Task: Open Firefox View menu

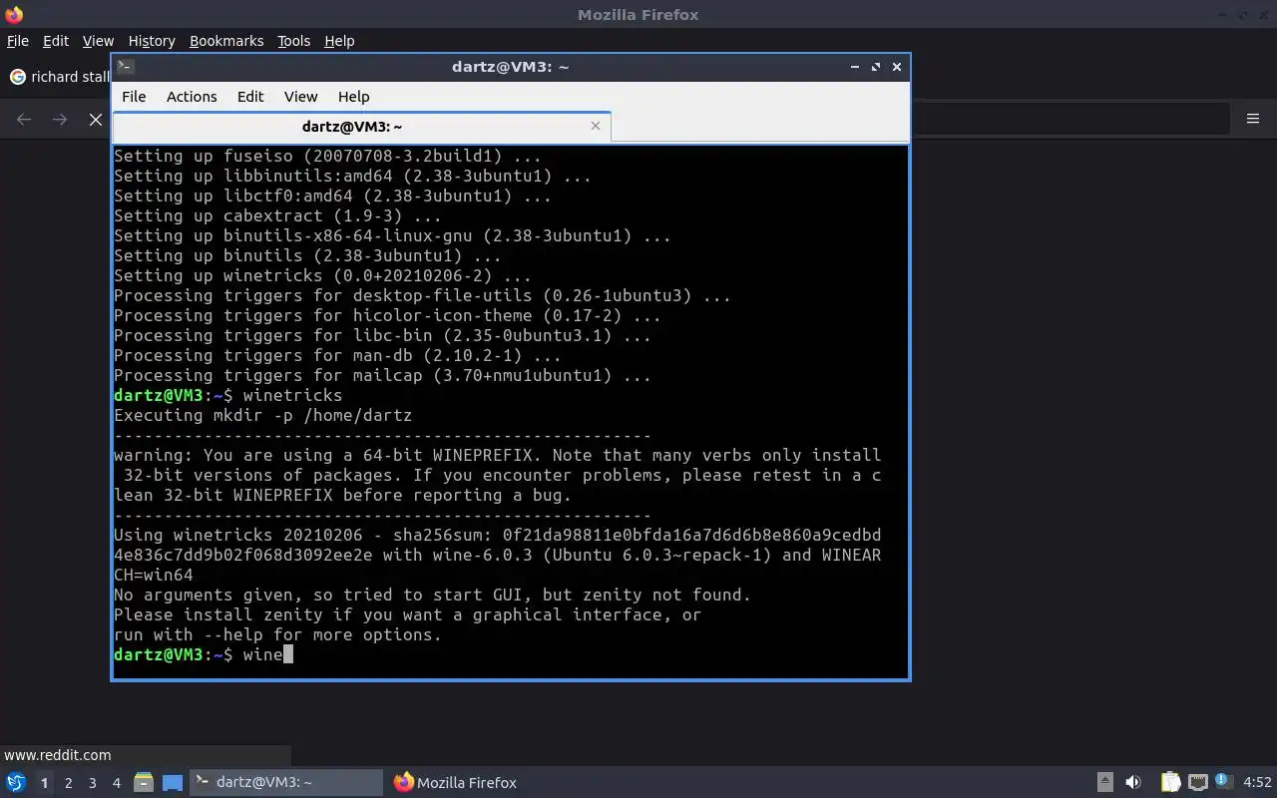Action: point(98,41)
